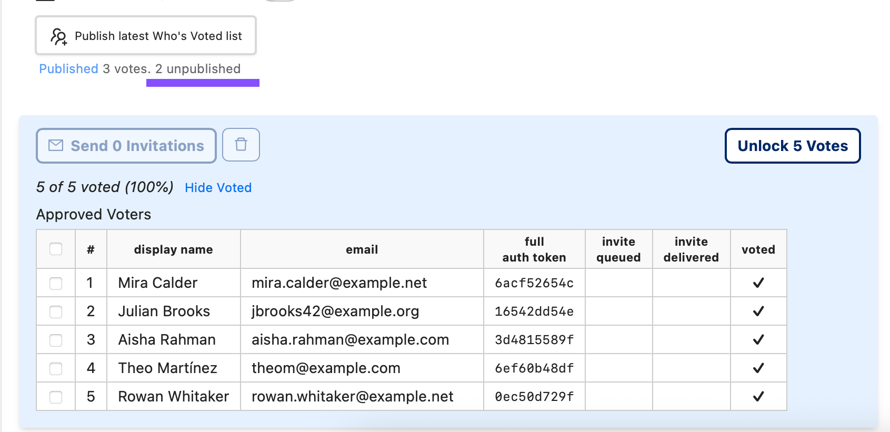The height and width of the screenshot is (432, 890).
Task: Click voted checkmark for Julian Brooks
Action: click(x=758, y=312)
